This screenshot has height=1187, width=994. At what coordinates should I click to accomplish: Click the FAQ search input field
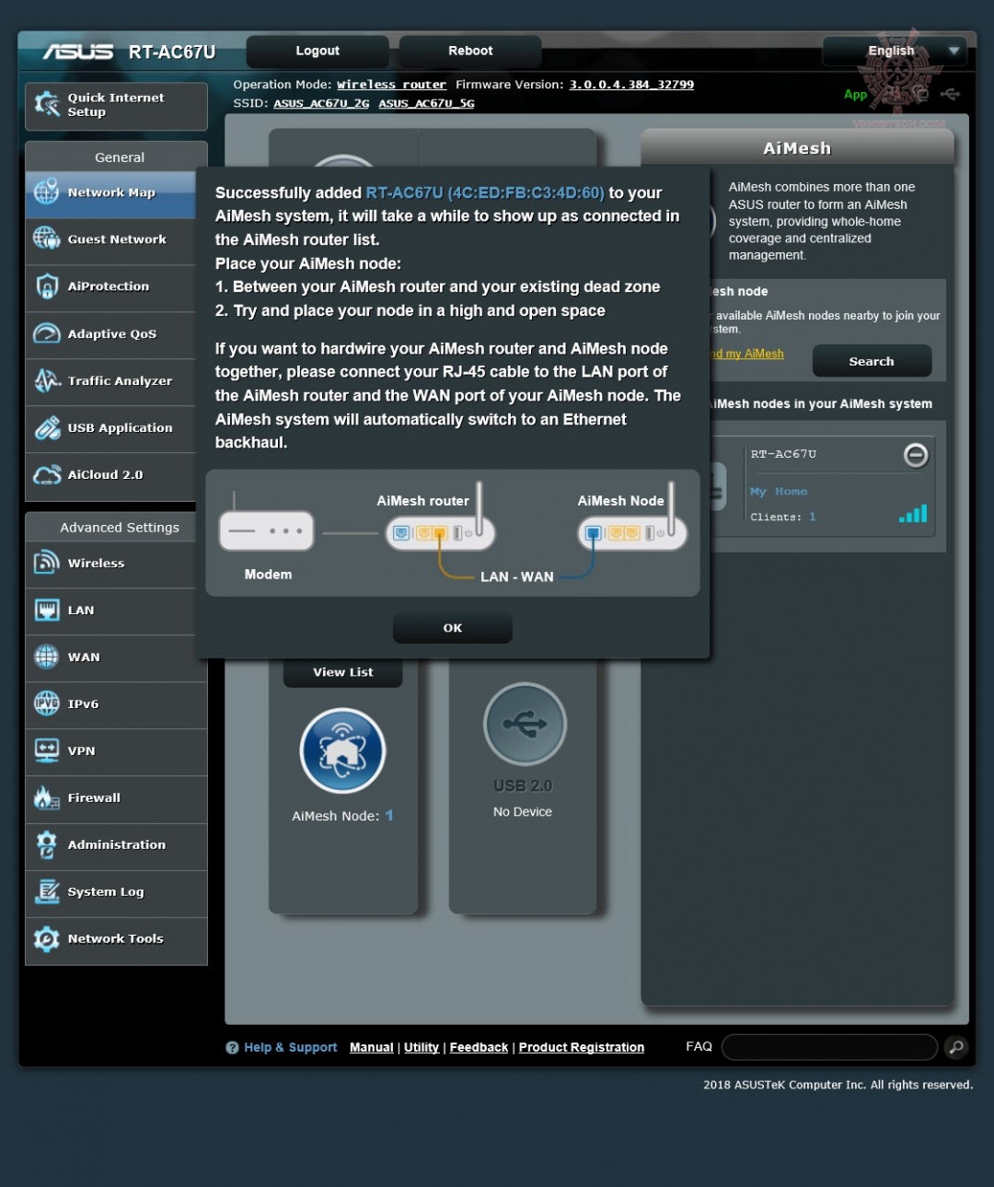click(830, 1047)
